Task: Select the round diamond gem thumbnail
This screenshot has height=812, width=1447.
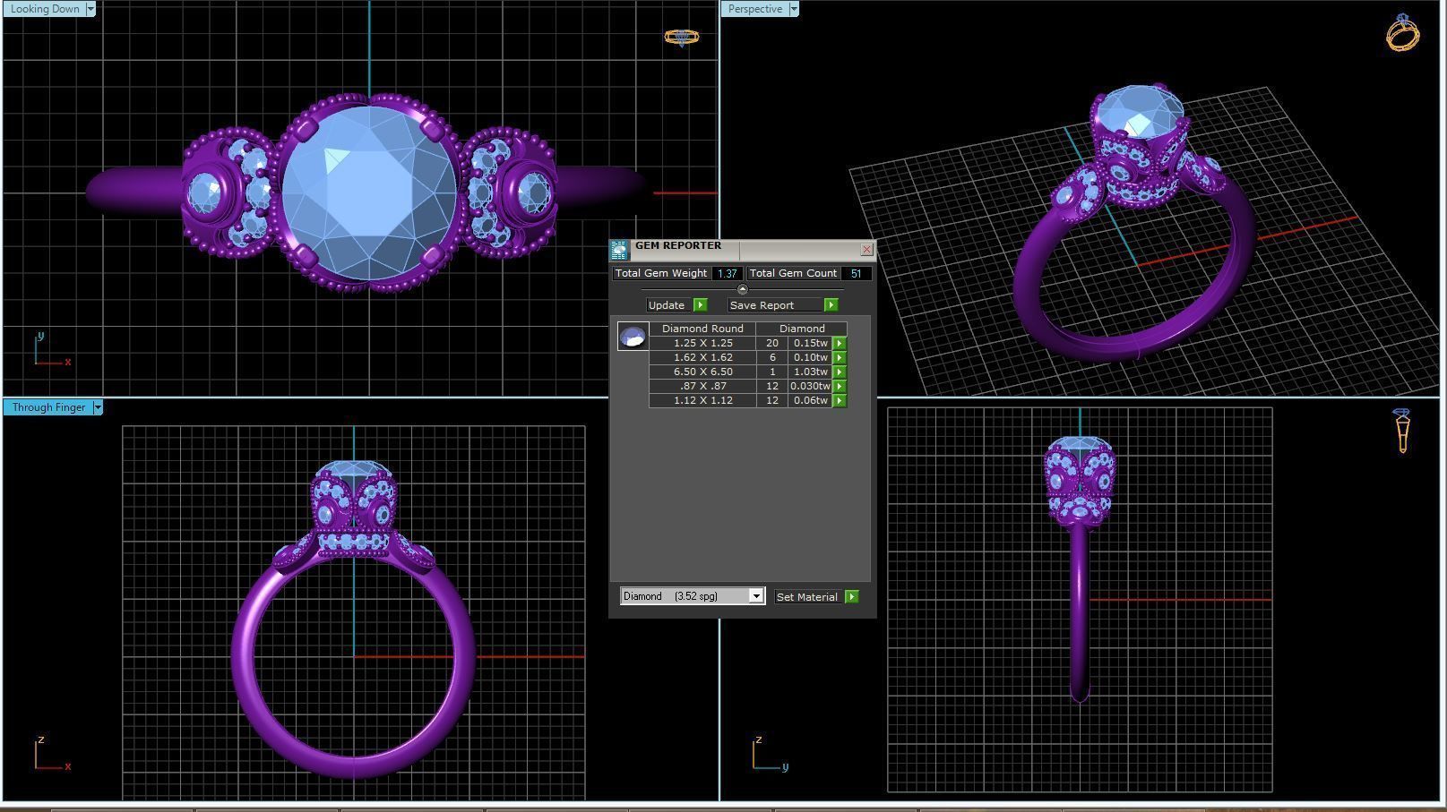Action: (x=633, y=337)
